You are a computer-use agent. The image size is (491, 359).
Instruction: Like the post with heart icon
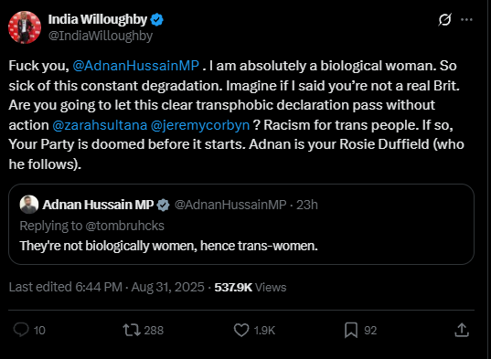pyautogui.click(x=241, y=330)
